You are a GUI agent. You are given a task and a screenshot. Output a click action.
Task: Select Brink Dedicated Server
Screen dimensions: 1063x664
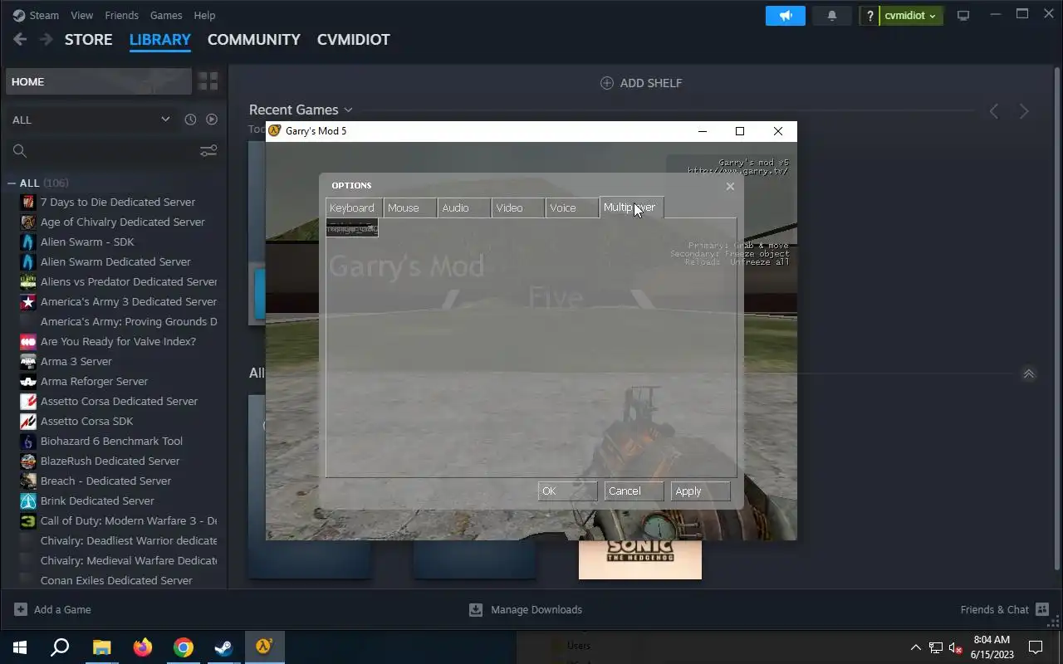97,500
